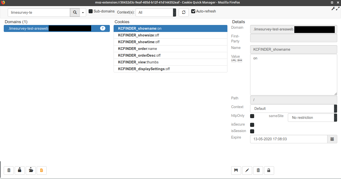Click the cookie count badge 7
The height and width of the screenshot is (179, 341).
(x=103, y=28)
